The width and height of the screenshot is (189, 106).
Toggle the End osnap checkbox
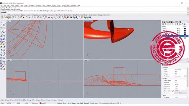1,100
